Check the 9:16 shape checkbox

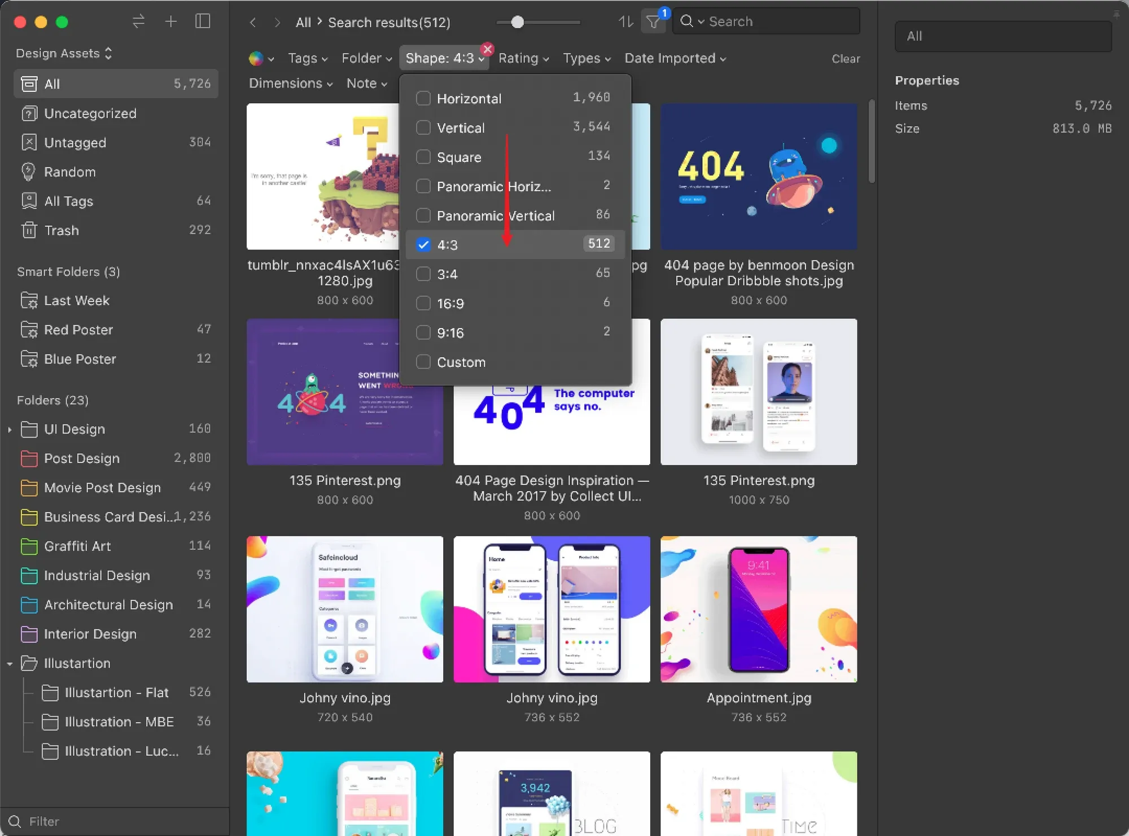[x=423, y=332]
